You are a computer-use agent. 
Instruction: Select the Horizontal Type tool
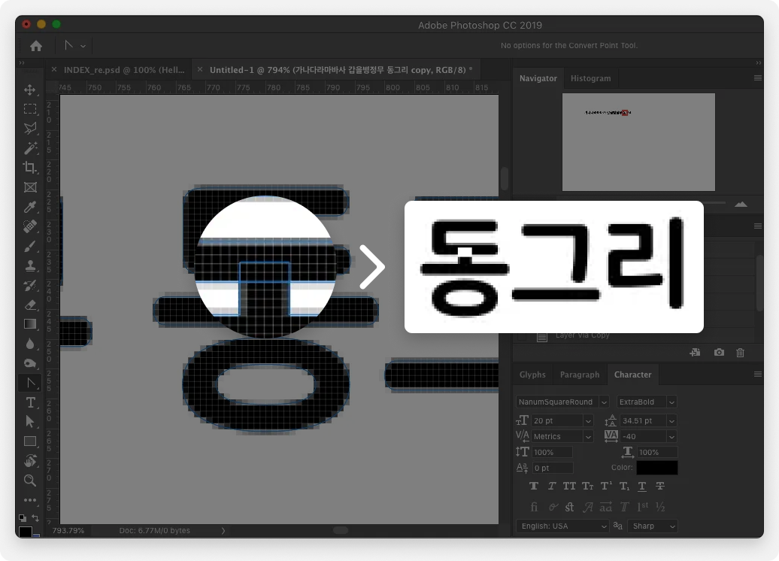tap(30, 402)
